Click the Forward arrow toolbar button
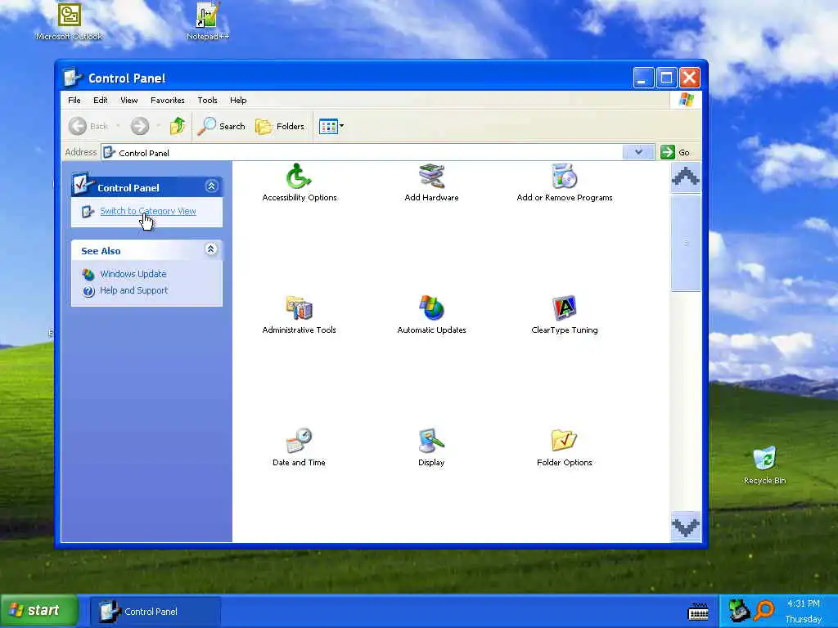Screen dimensions: 838x628 pos(140,126)
